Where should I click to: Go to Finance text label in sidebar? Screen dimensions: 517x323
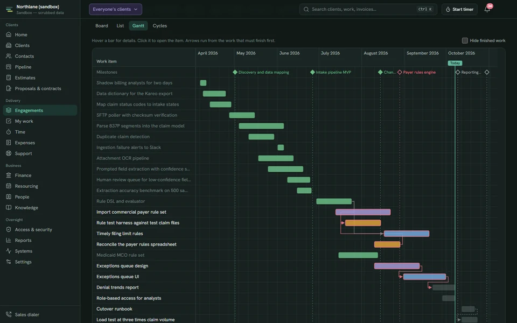click(23, 175)
